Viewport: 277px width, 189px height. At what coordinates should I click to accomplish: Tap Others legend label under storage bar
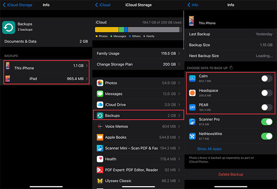click(x=136, y=36)
